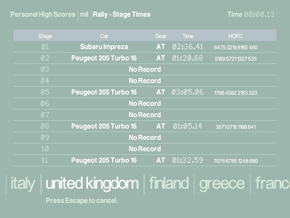Click the Personal High Scores heading
This screenshot has height=218, width=290.
pos(43,14)
